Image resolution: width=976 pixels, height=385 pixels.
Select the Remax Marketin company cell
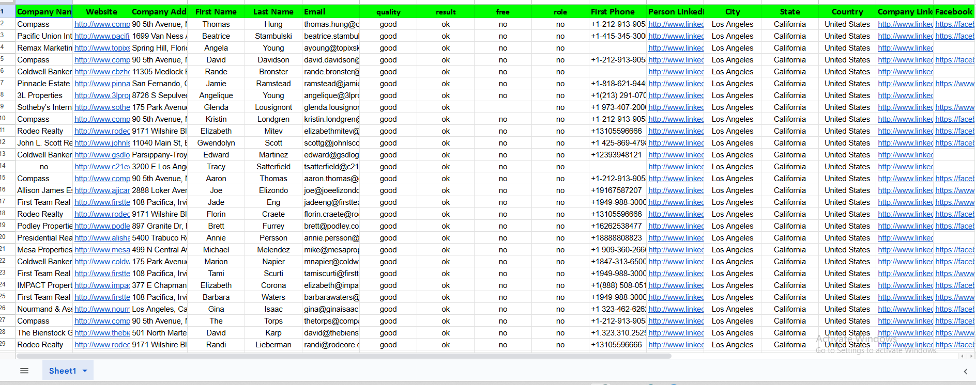pos(44,48)
